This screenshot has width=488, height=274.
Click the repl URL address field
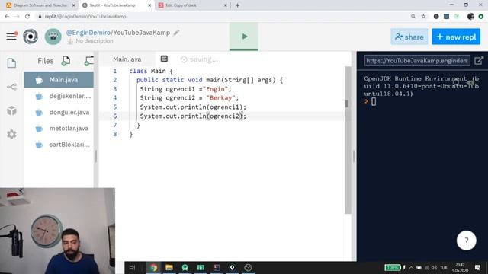click(417, 61)
